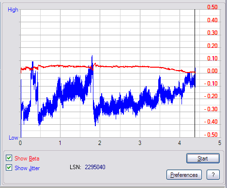Click the 0.10 beta axis label

(x=212, y=58)
